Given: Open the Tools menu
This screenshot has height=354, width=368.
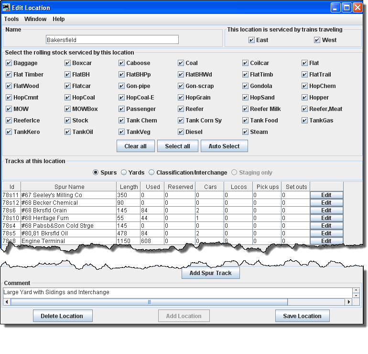Looking at the screenshot, I should click(11, 19).
